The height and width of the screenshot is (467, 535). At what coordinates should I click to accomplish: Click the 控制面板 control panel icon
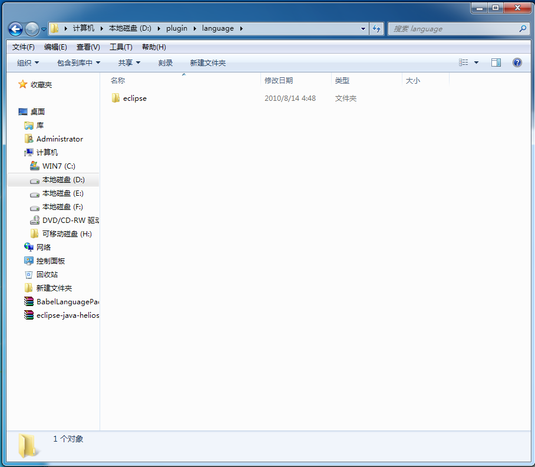coord(29,261)
